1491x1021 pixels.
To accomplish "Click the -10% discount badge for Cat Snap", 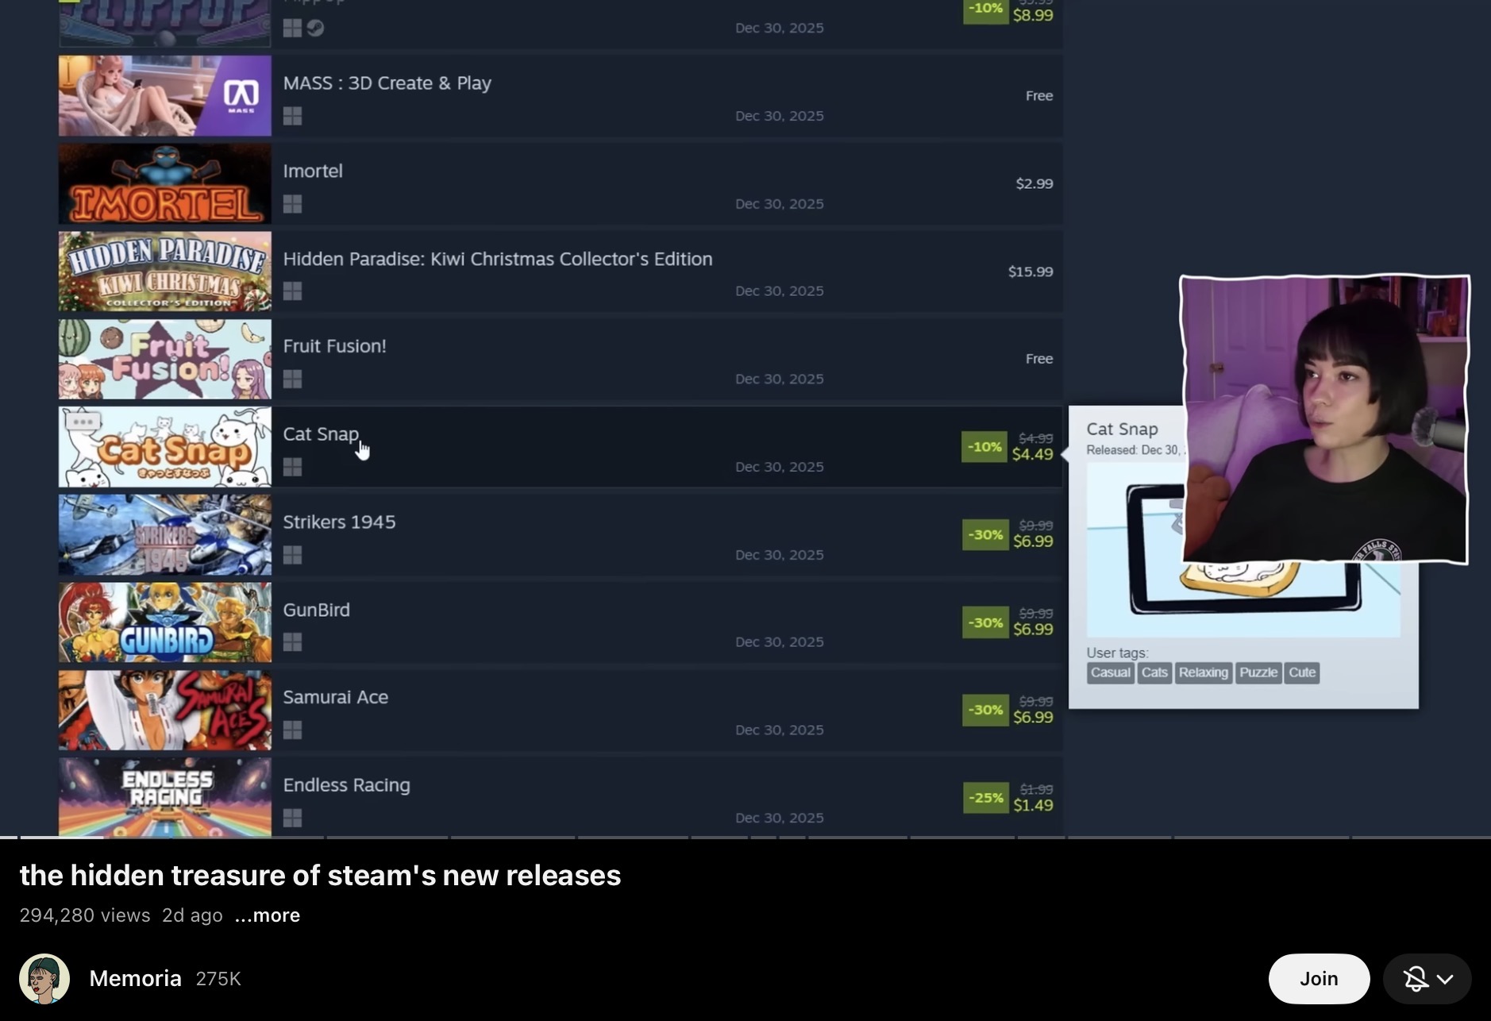I will 984,447.
